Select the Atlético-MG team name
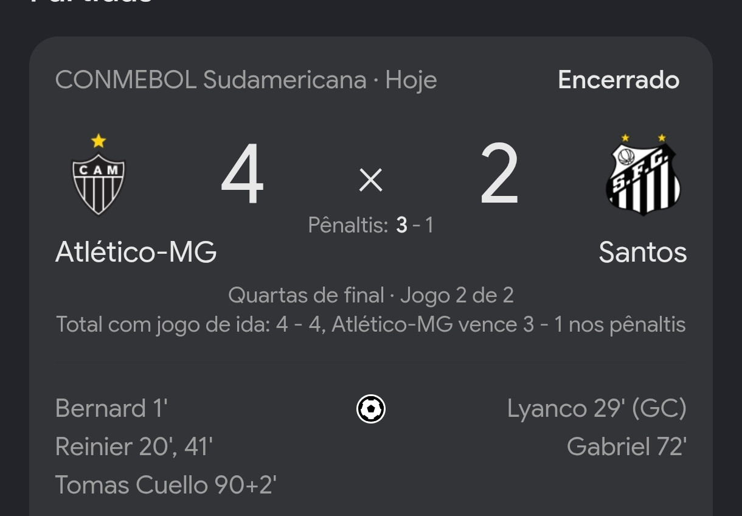Viewport: 742px width, 516px height. [x=136, y=252]
